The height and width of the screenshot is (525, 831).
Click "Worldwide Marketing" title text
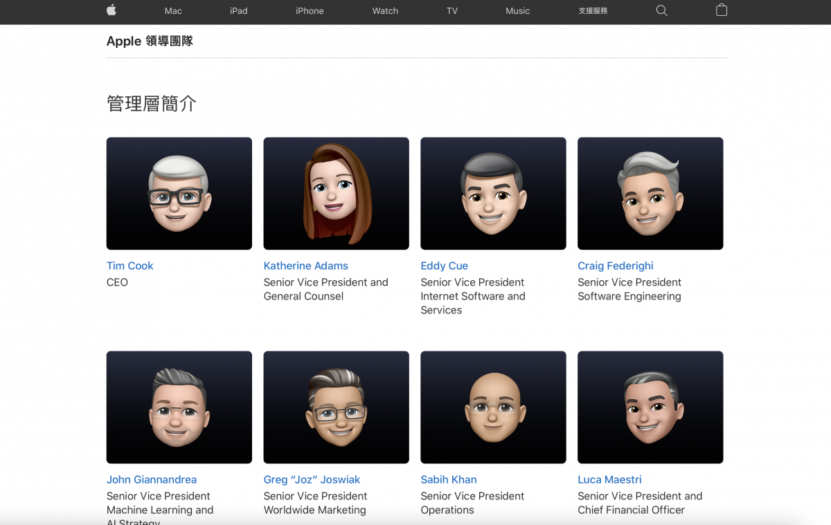(x=314, y=510)
